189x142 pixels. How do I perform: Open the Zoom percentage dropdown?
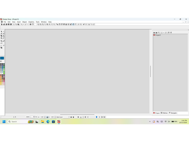pos(31,117)
